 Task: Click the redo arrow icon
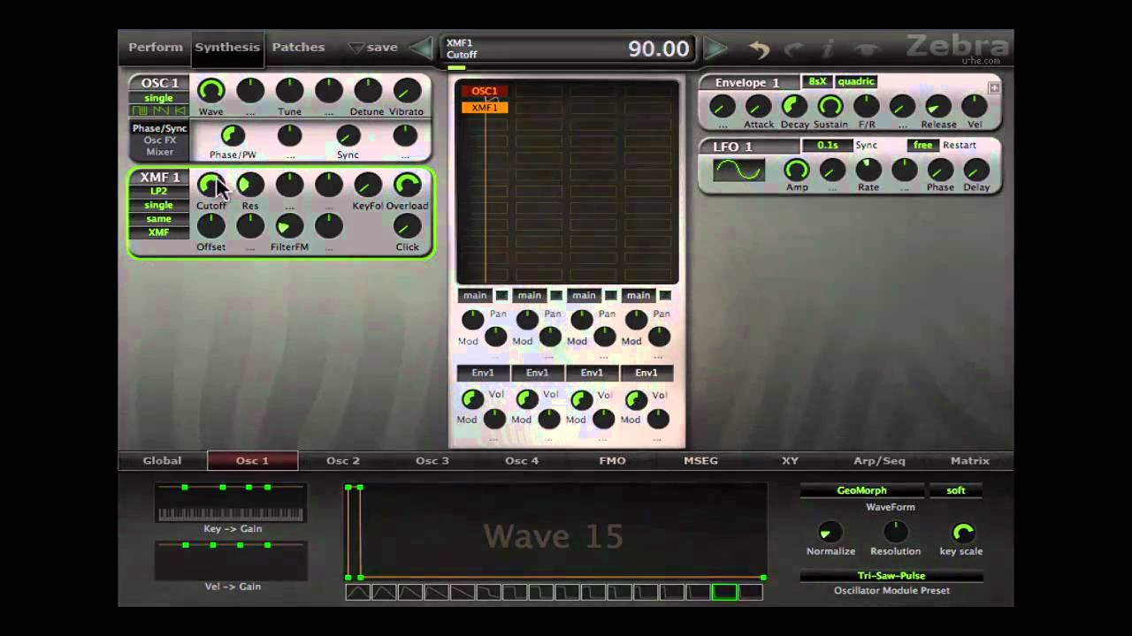(x=794, y=49)
